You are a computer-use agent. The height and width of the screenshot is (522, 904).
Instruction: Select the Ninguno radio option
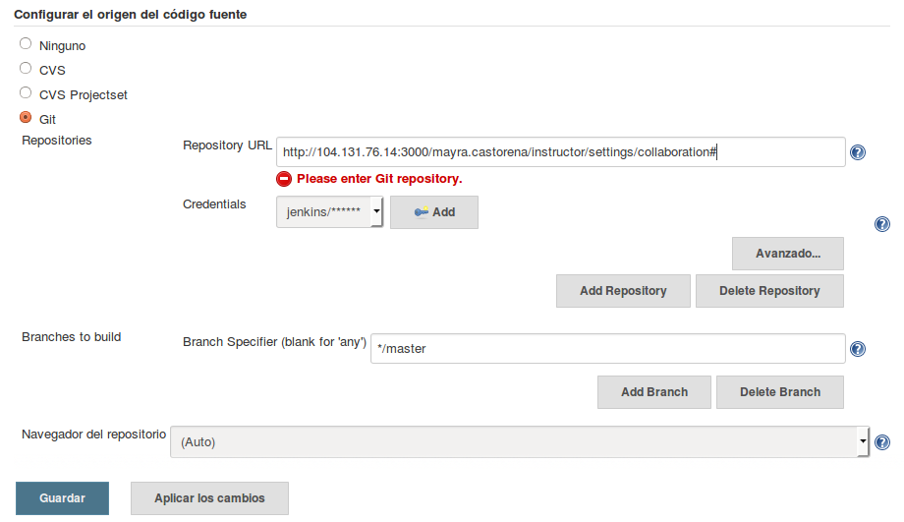coord(26,44)
